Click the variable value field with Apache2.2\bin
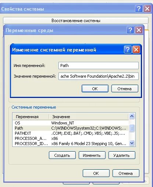 pyautogui.click(x=99, y=76)
